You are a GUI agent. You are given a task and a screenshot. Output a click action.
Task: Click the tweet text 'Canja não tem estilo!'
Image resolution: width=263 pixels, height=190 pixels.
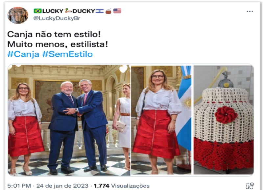54,35
